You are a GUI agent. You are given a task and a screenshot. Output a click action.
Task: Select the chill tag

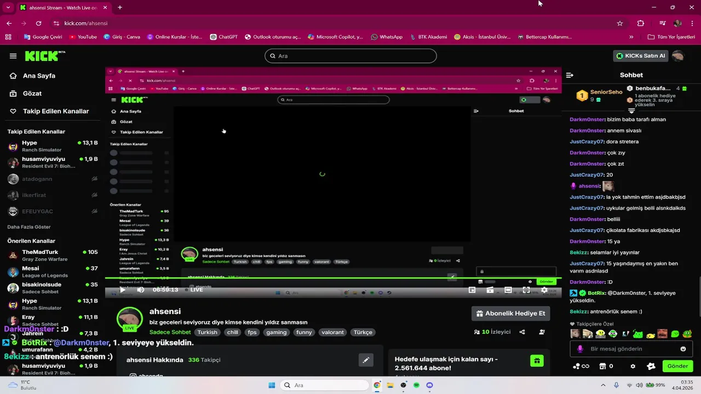(233, 332)
